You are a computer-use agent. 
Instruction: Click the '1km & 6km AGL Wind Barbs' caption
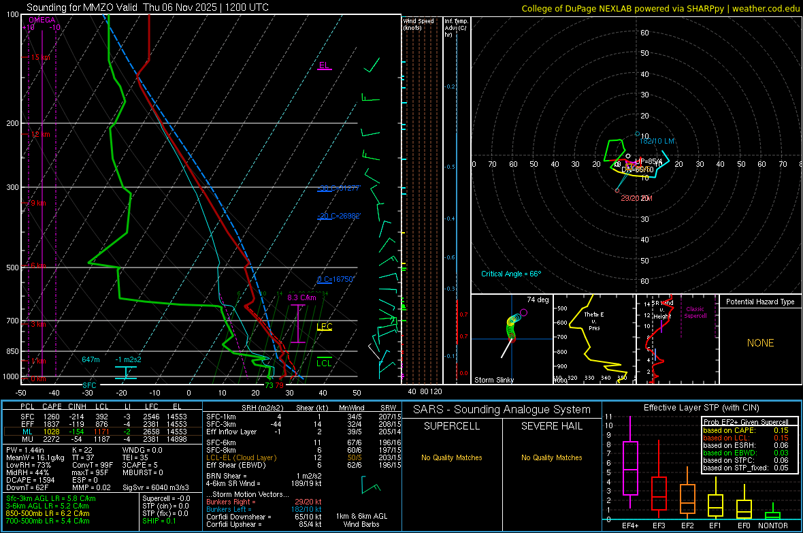361,520
